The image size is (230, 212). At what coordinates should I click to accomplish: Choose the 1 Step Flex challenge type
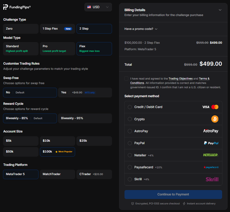(58, 29)
